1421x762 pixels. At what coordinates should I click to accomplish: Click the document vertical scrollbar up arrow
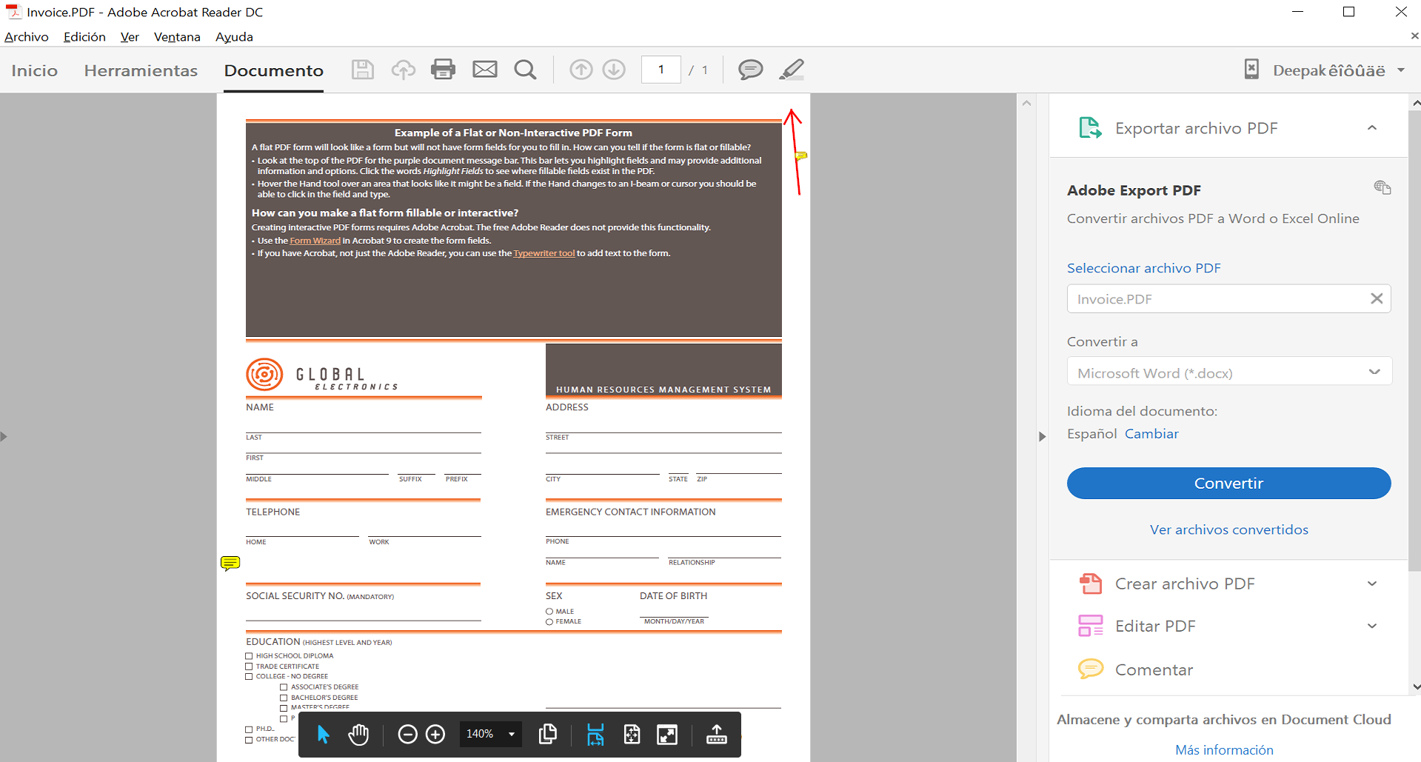[x=1026, y=103]
